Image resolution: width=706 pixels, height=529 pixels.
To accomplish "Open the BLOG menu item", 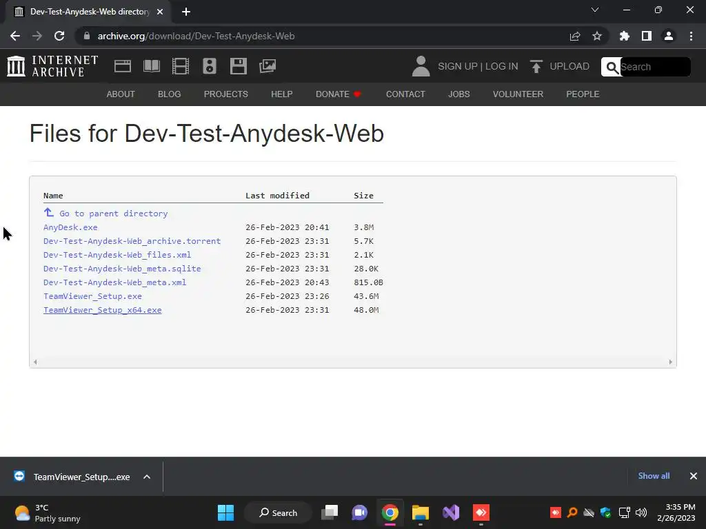I will pos(170,94).
